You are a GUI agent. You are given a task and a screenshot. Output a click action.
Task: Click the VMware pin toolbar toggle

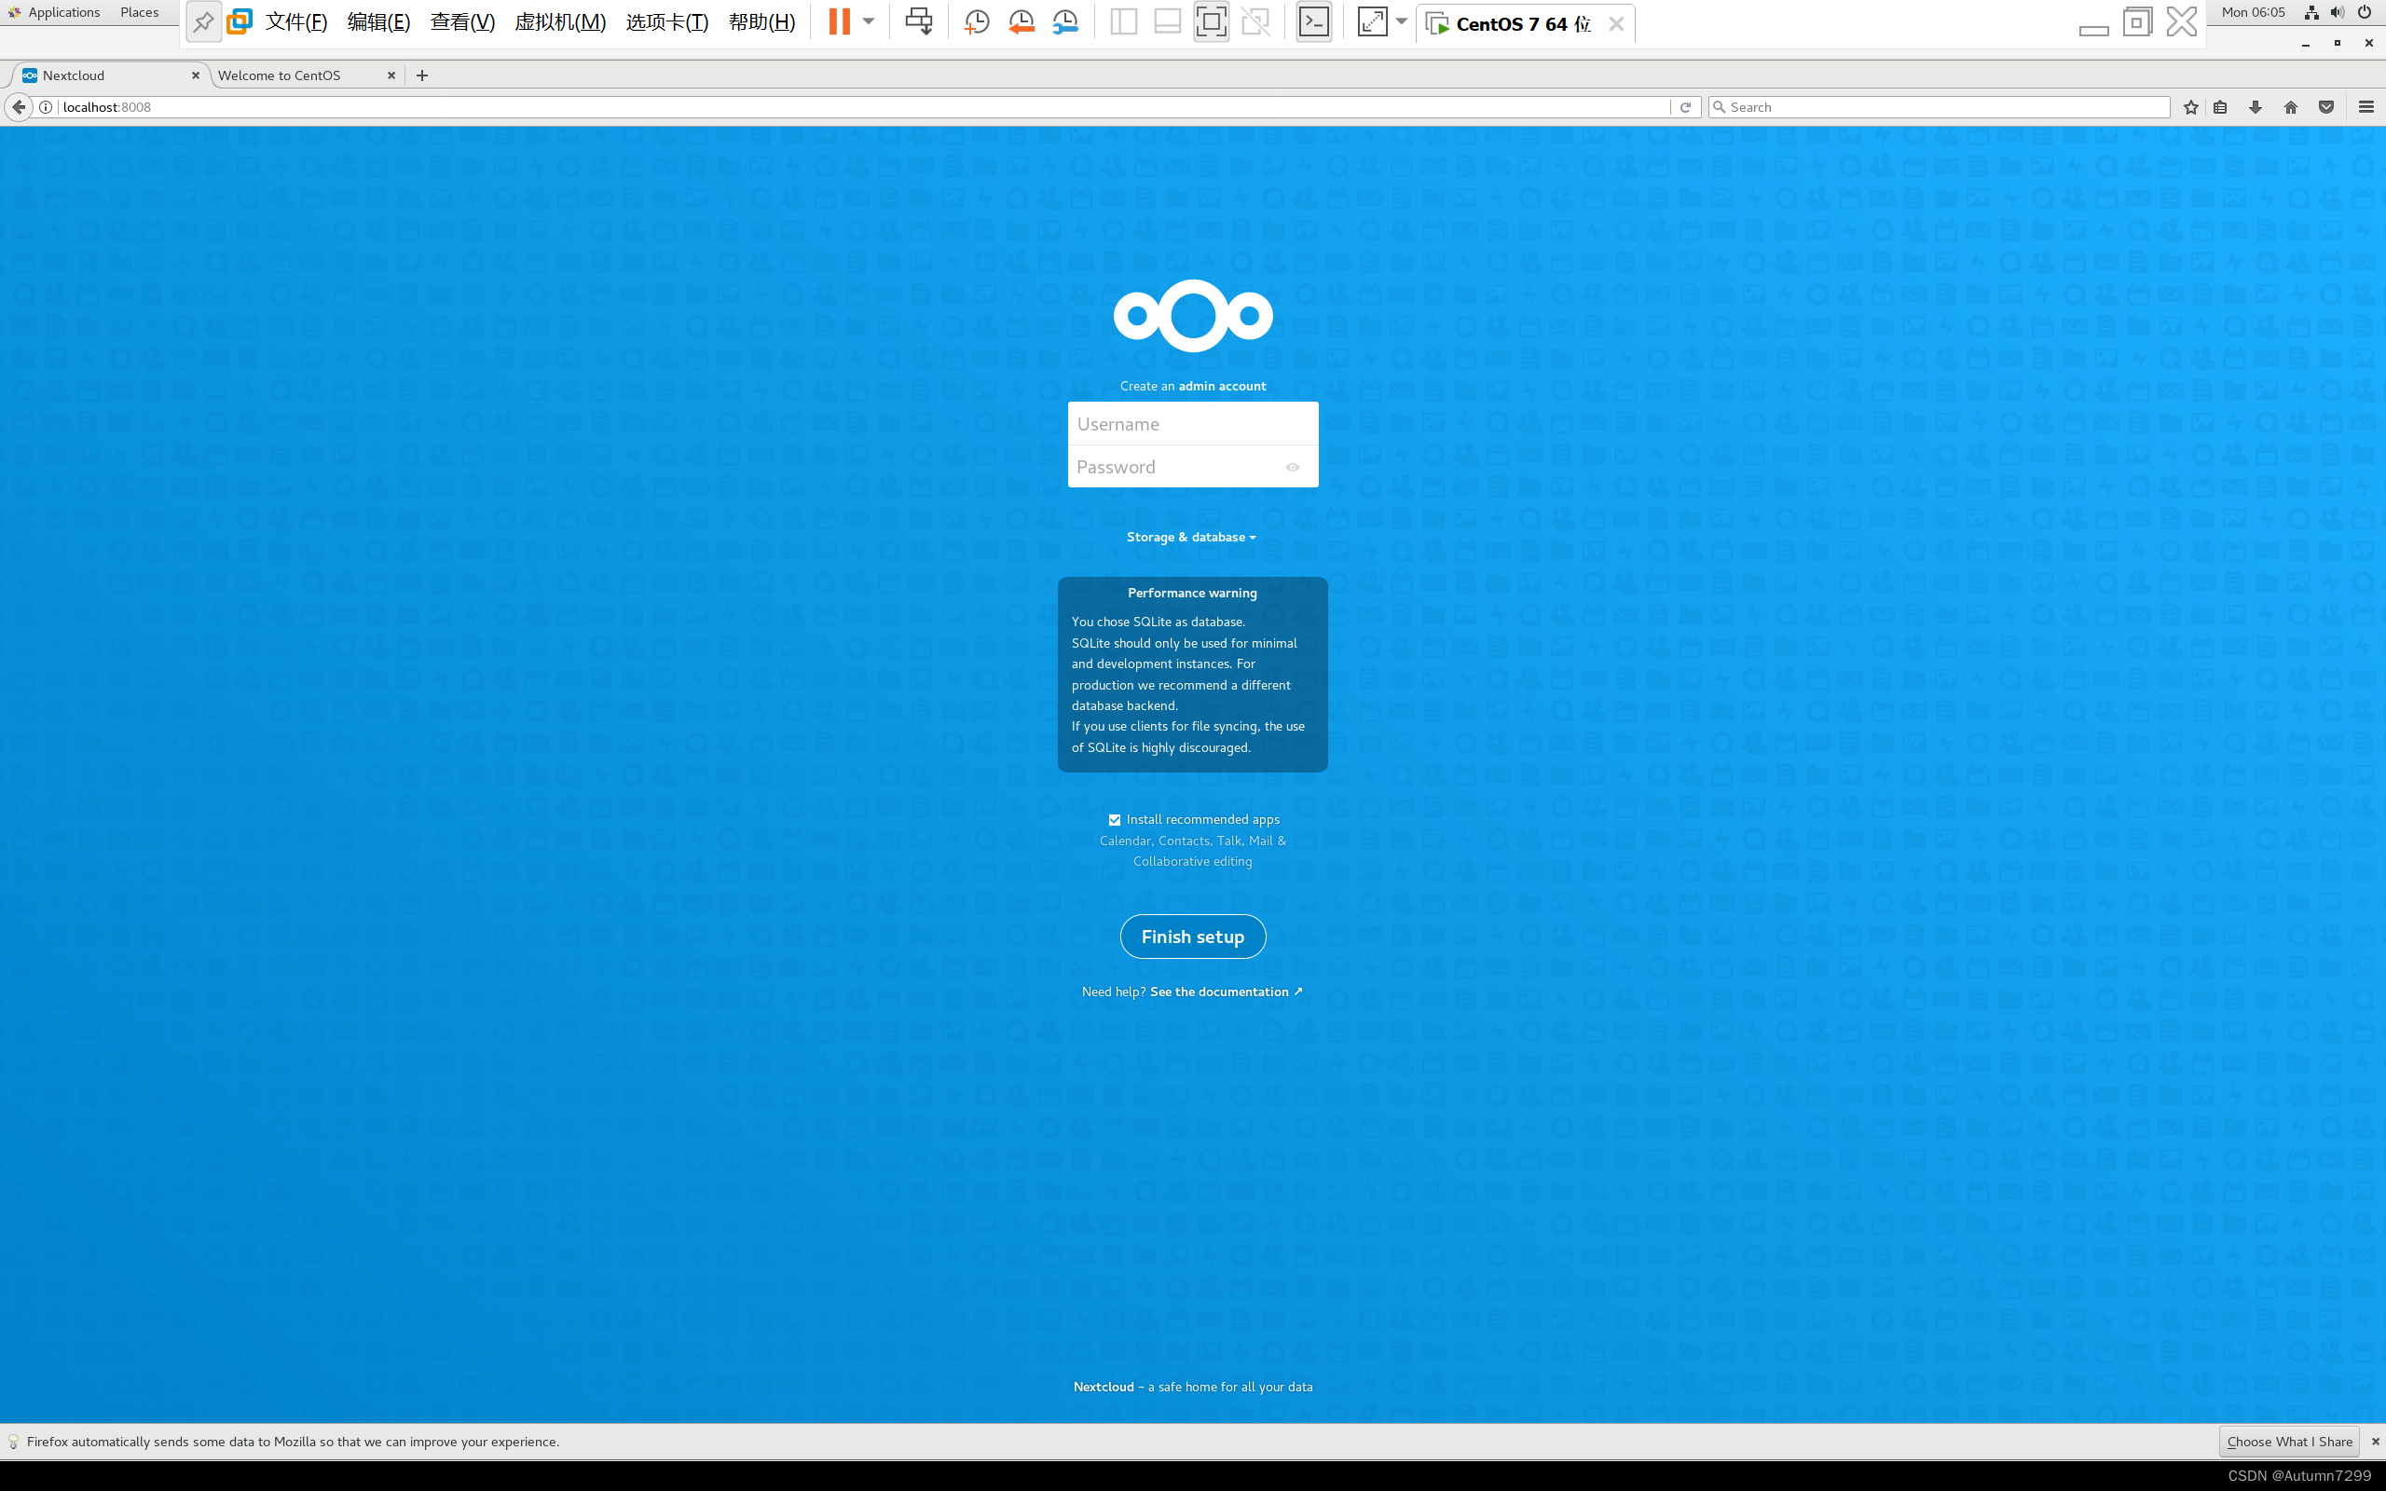point(203,22)
